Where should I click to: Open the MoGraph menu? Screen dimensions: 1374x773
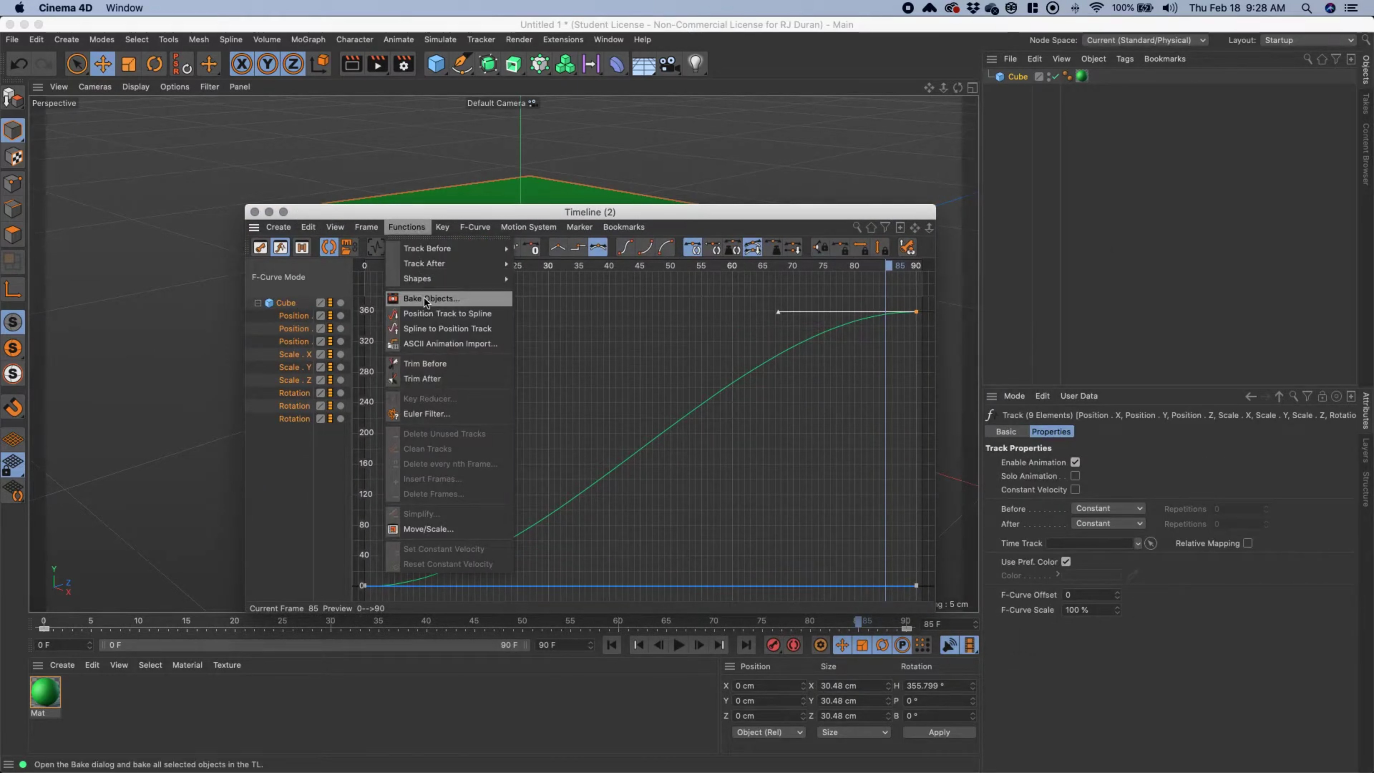point(308,39)
